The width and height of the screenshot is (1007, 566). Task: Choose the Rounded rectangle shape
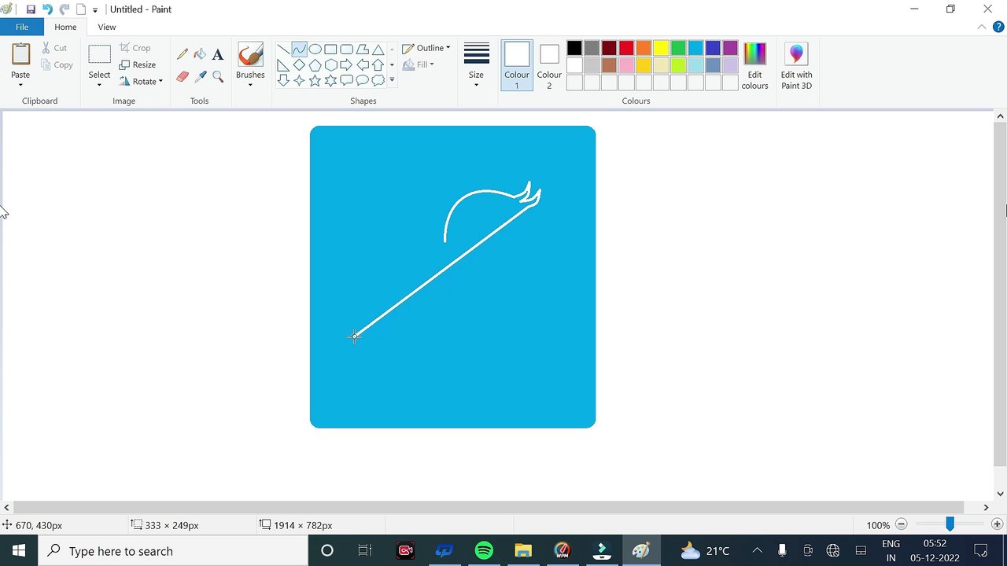(x=346, y=49)
